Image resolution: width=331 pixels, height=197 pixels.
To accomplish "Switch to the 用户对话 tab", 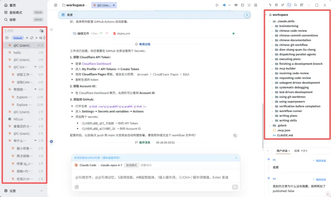I will (283, 151).
